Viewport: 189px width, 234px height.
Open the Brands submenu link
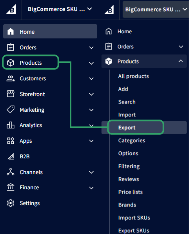[127, 205]
